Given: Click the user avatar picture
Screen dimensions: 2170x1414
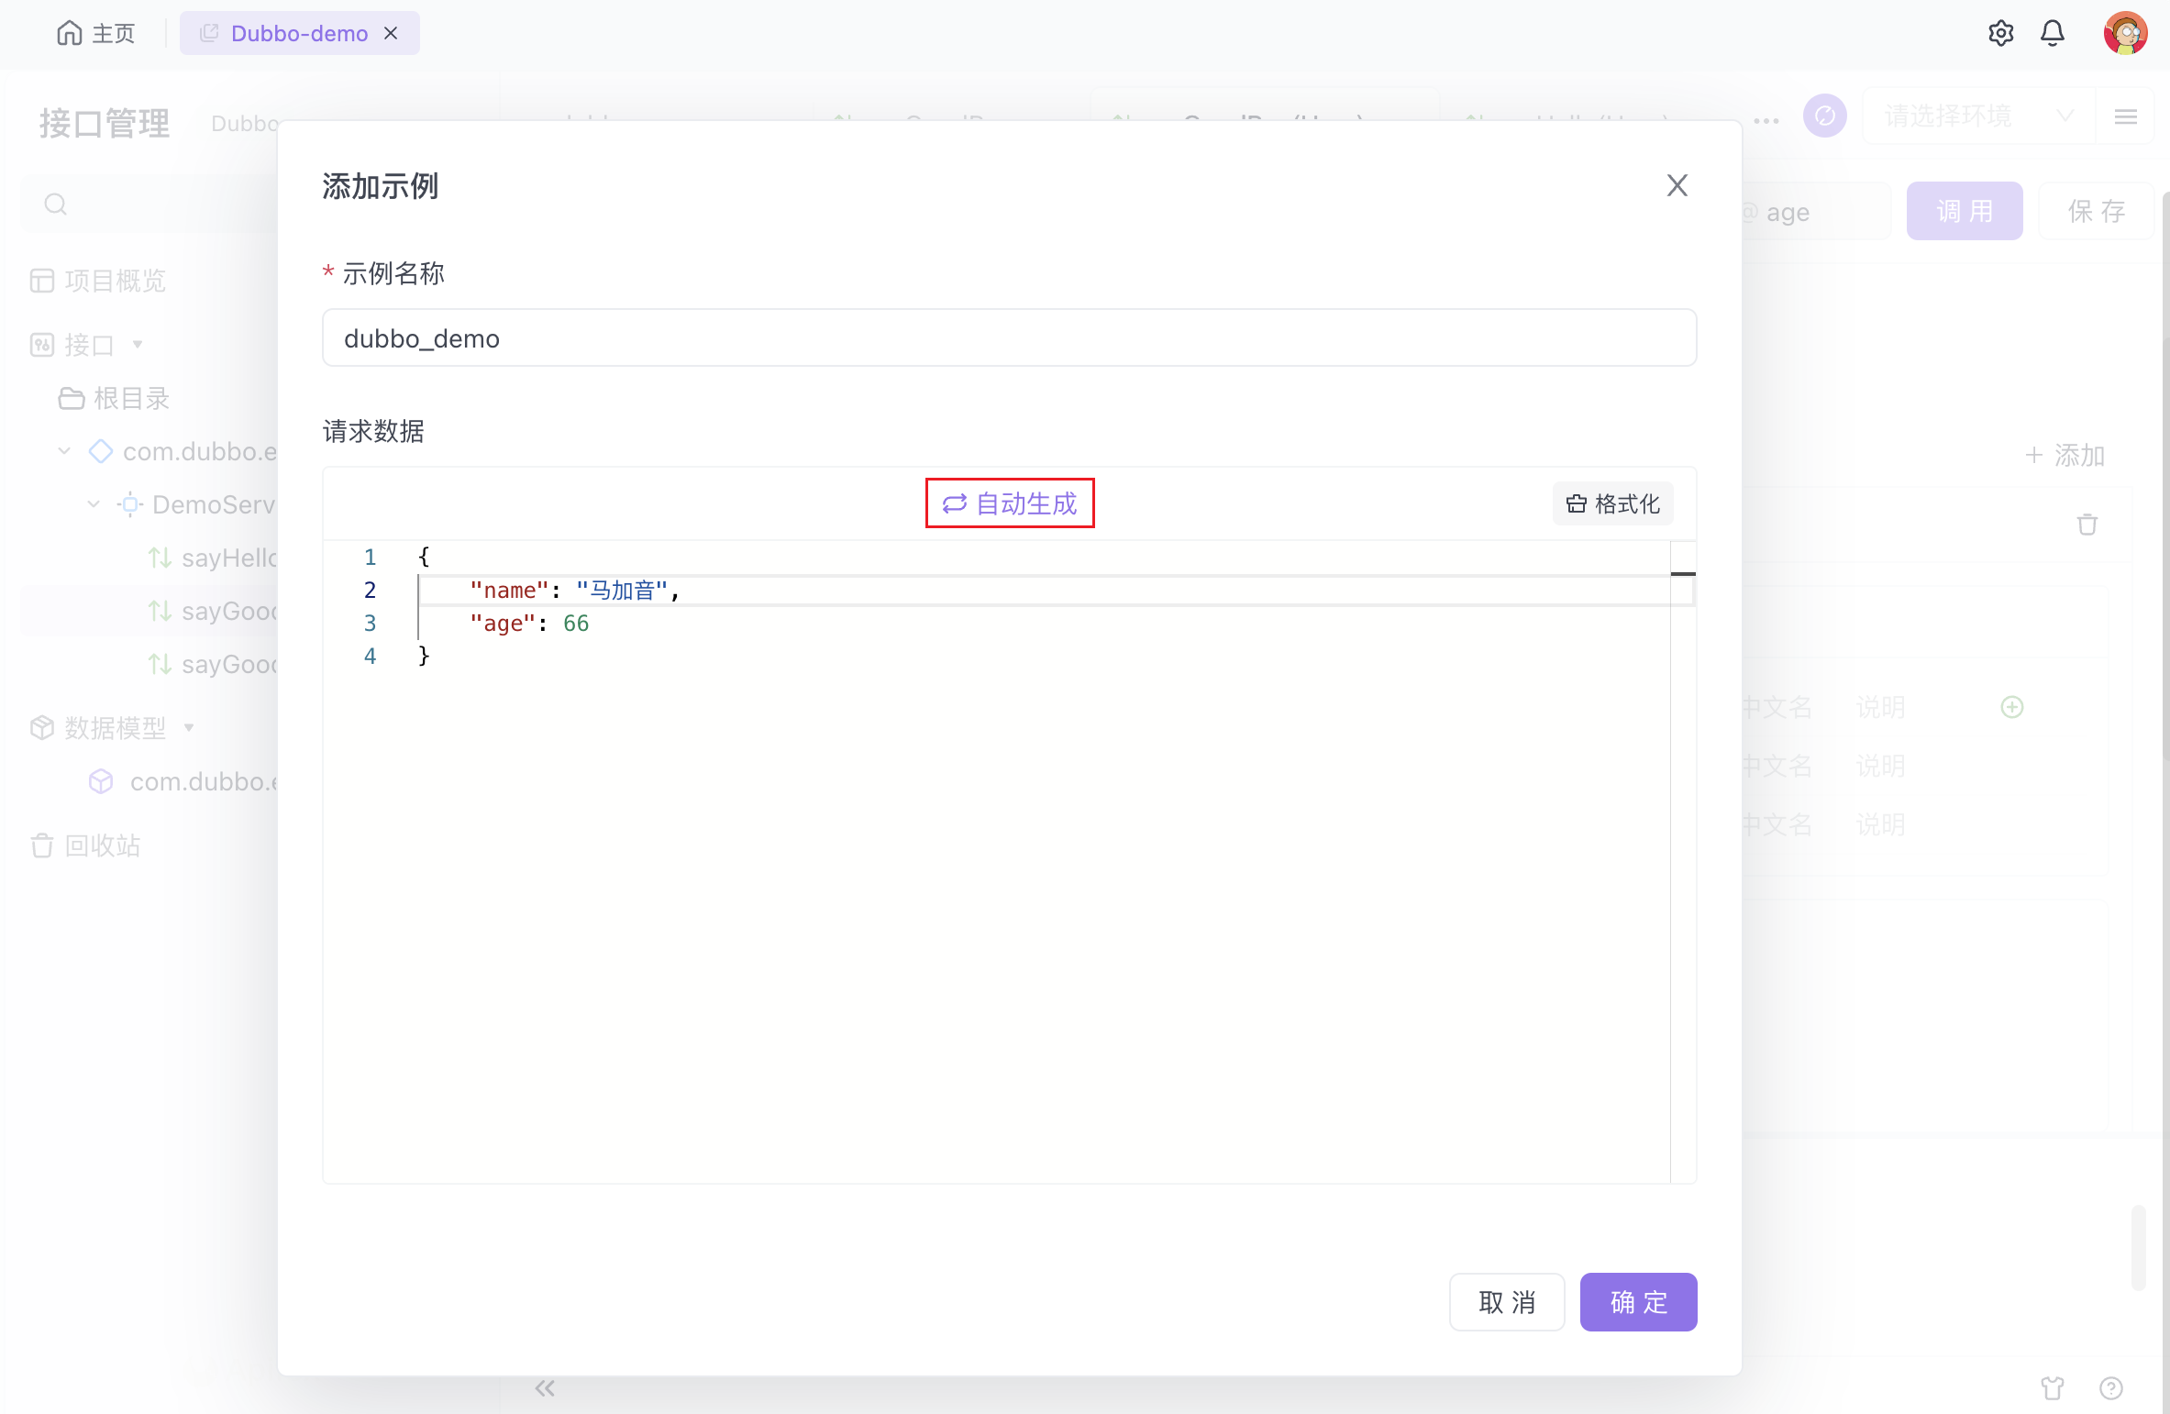Looking at the screenshot, I should [2125, 34].
